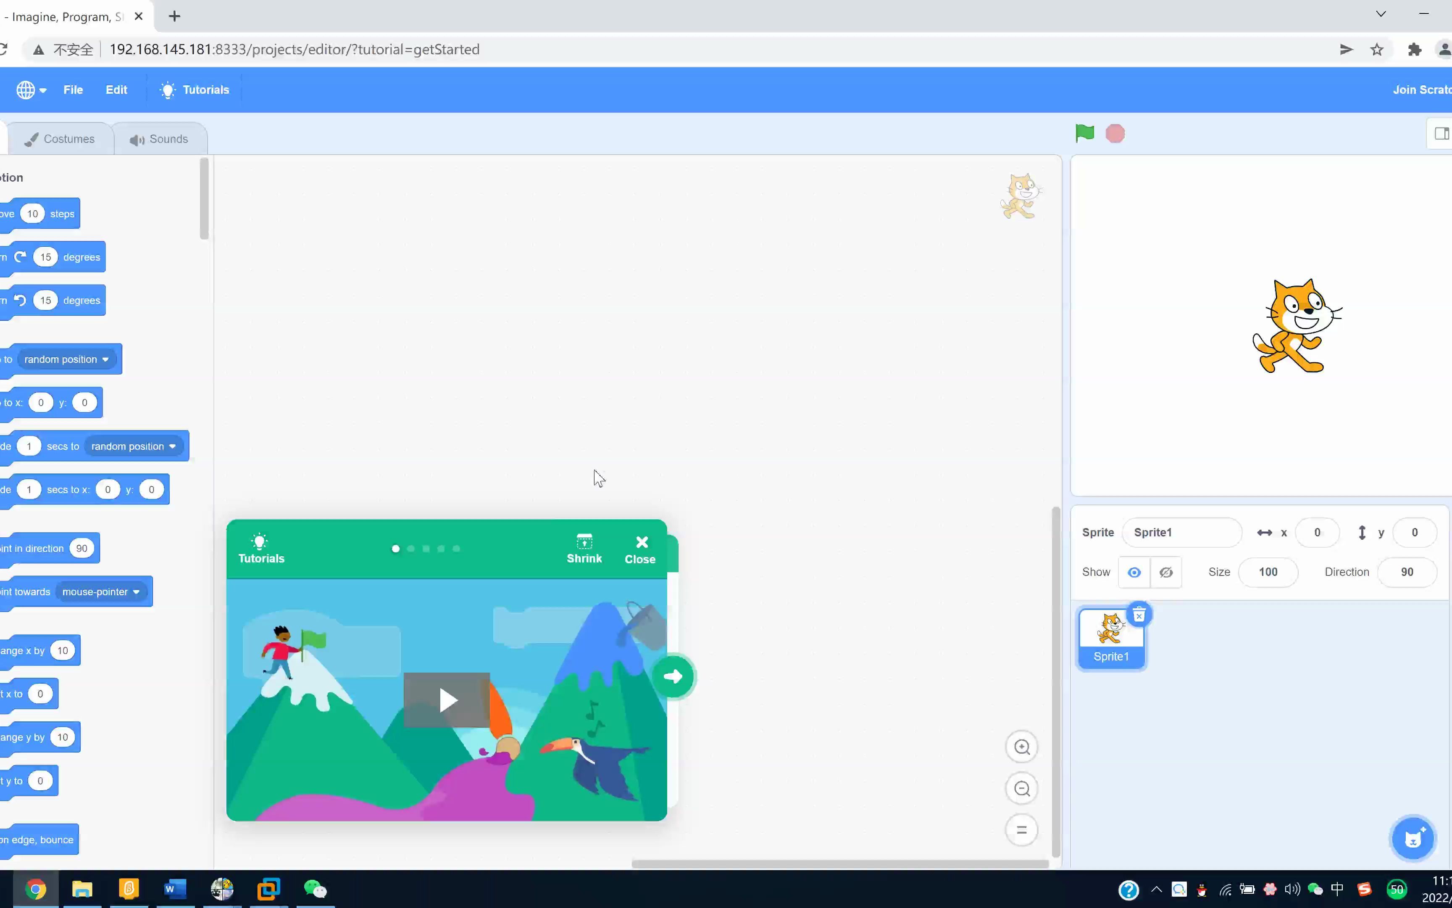The image size is (1452, 908).
Task: Close the tutorial card
Action: tap(640, 549)
